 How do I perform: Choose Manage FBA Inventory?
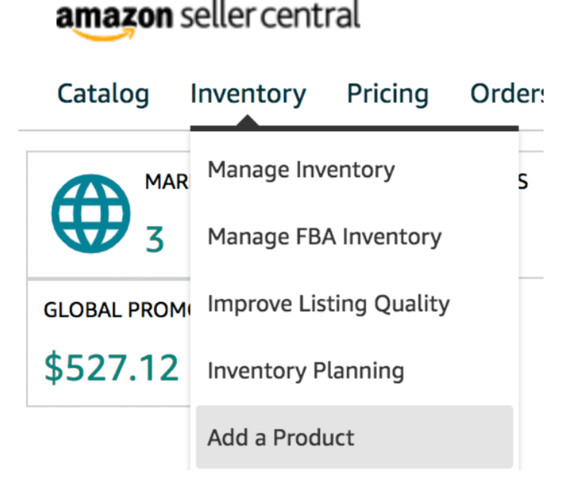324,236
